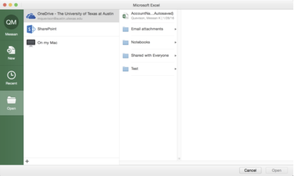
Task: Select the On my Mac location label
Action: [47, 43]
